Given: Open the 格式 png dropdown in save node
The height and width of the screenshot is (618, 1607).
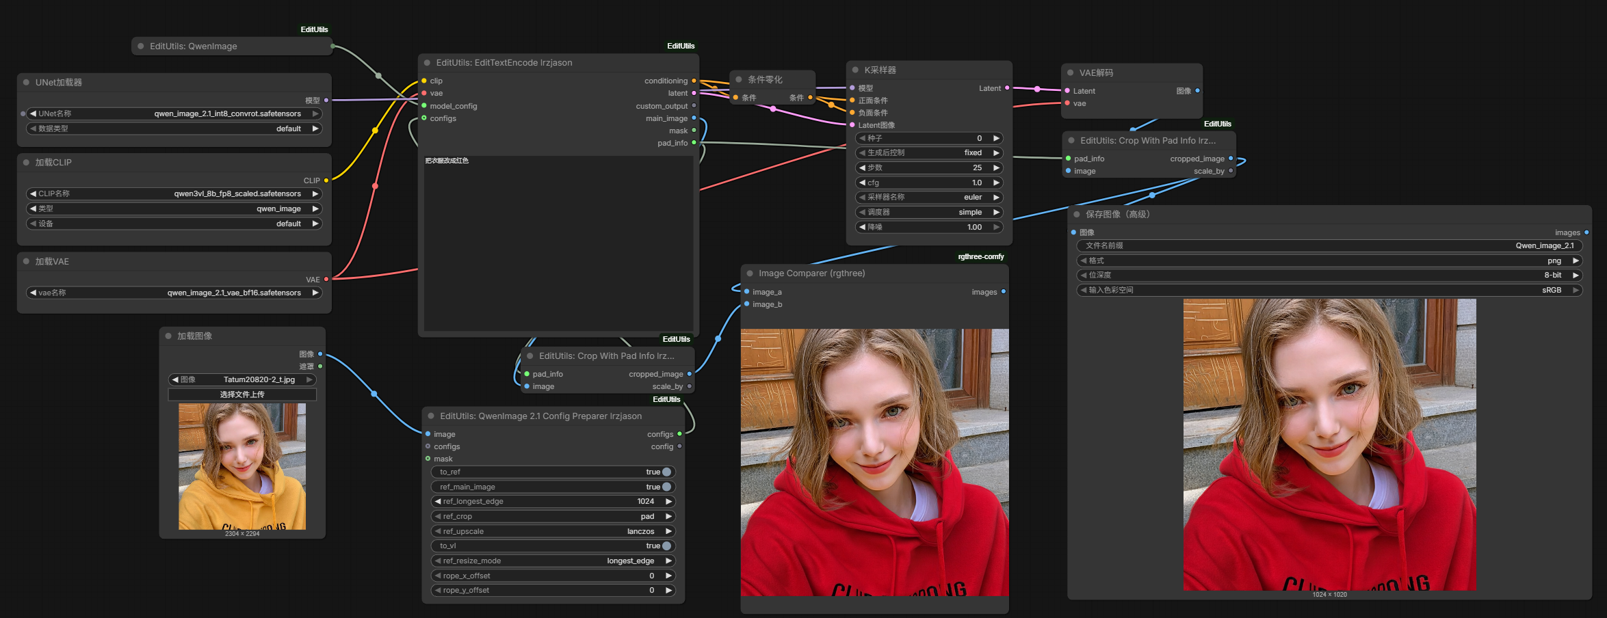Looking at the screenshot, I should click(1329, 260).
